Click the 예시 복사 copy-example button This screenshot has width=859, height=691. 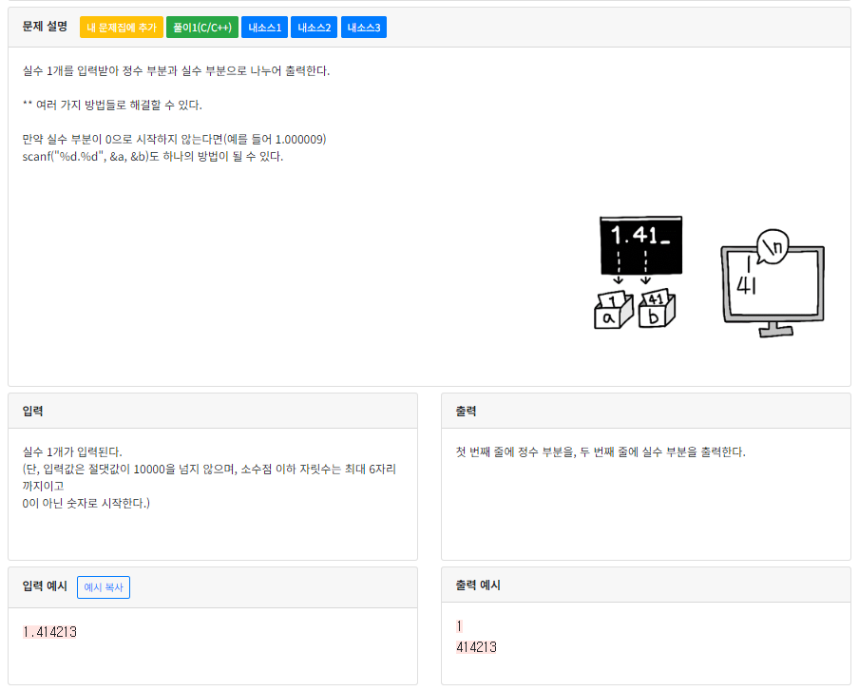(103, 586)
